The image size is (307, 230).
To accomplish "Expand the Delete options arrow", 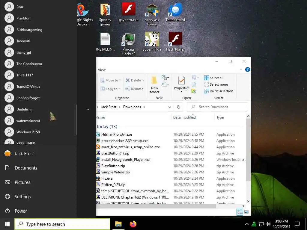I will pos(143,80).
